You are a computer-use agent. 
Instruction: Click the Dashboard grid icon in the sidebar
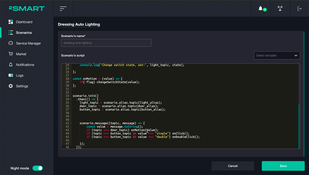(x=11, y=22)
